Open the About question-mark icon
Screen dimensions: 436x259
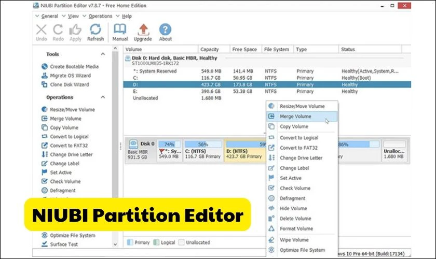(165, 30)
